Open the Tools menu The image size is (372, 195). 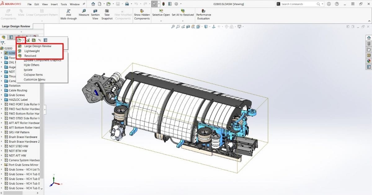[x=64, y=4]
